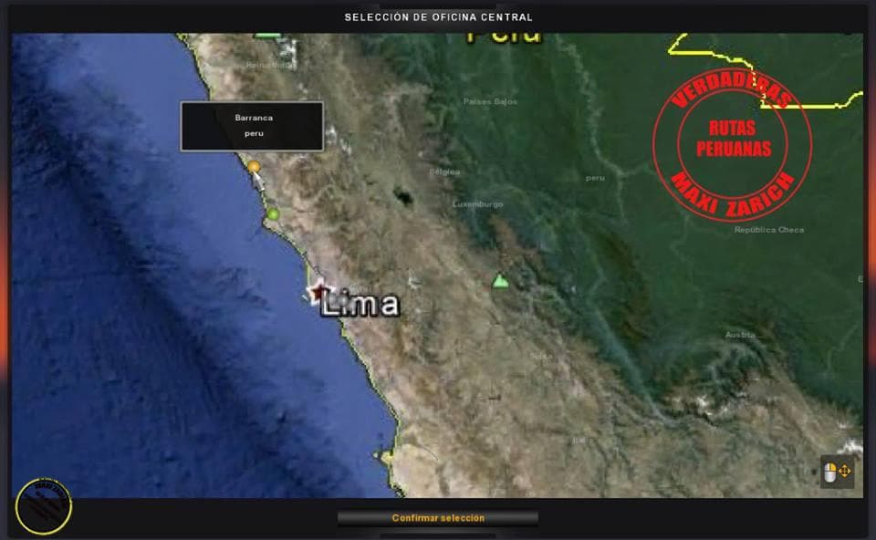
Task: Click the green triangle marker east of Lima
Action: click(501, 280)
